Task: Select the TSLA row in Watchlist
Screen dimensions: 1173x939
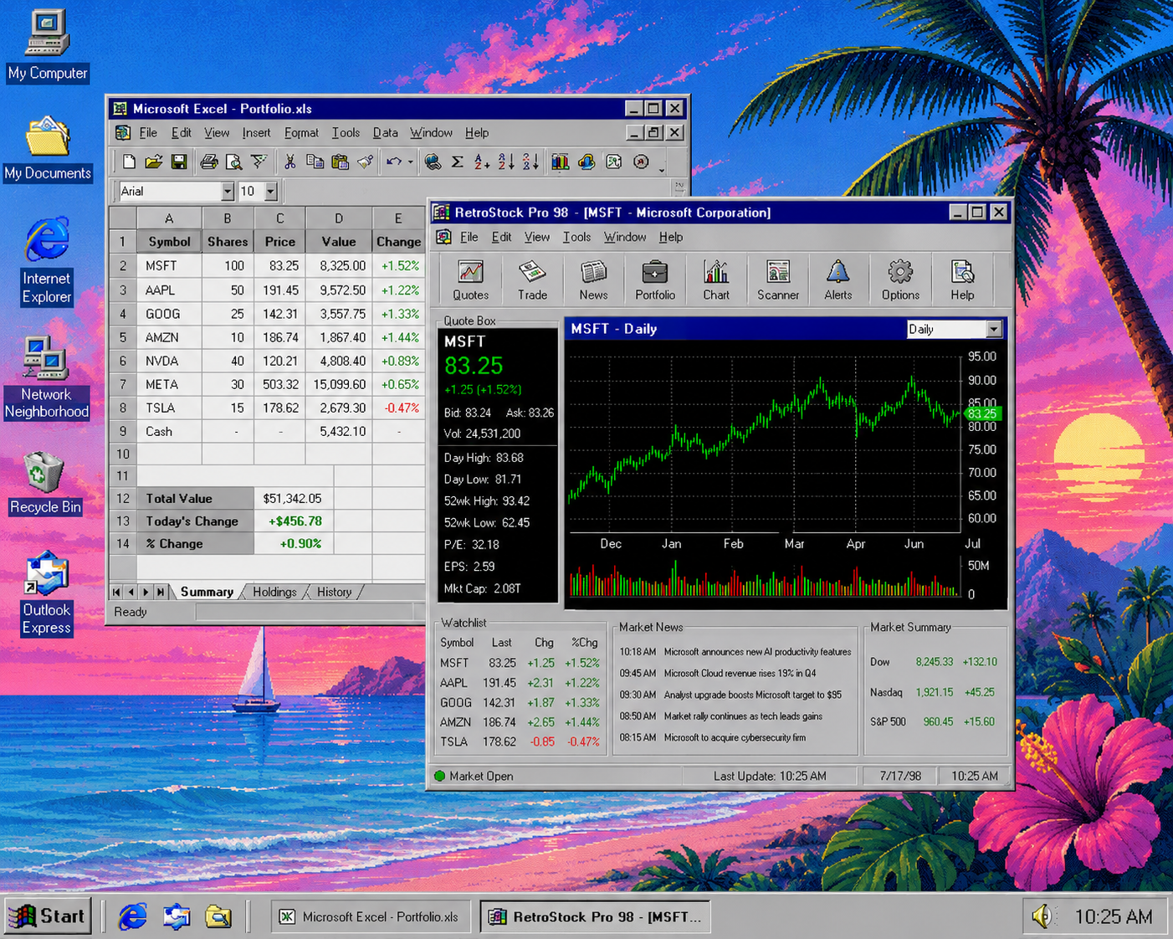Action: pyautogui.click(x=520, y=742)
